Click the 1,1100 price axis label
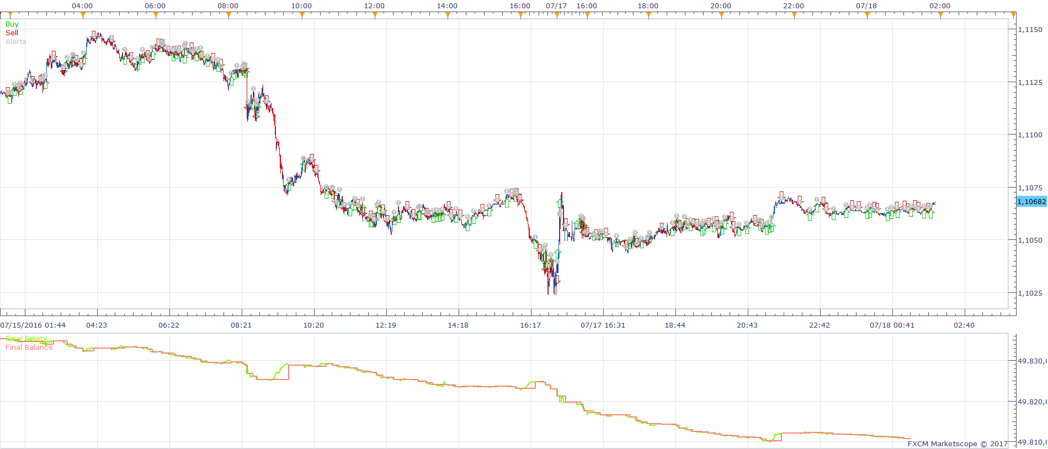The width and height of the screenshot is (1048, 449). pyautogui.click(x=1030, y=135)
